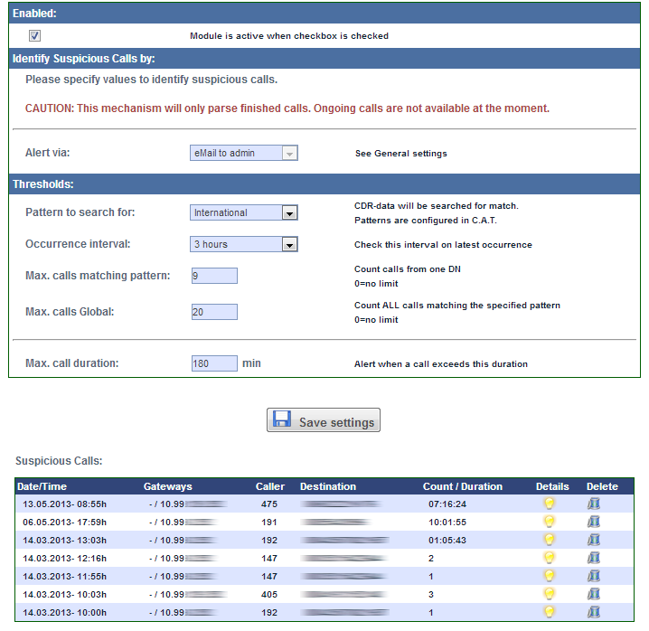Open the Pattern to search for dropdown
This screenshot has width=649, height=631.
pos(244,212)
